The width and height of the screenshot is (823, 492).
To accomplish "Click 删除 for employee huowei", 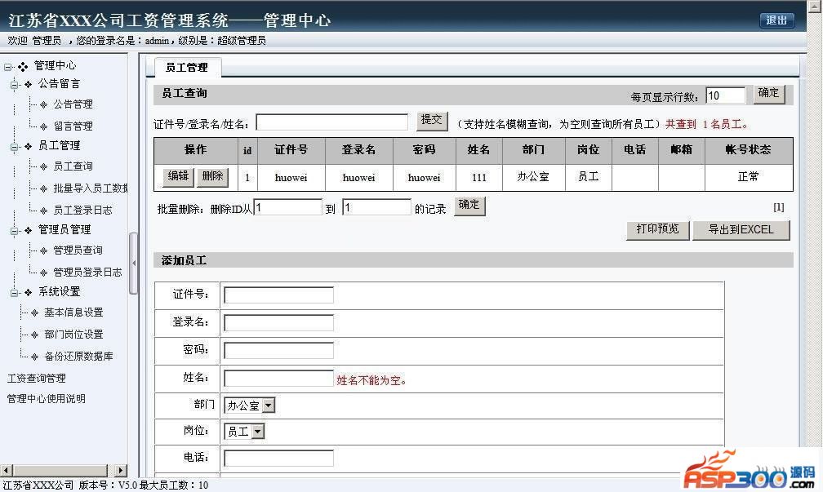I will (x=212, y=176).
